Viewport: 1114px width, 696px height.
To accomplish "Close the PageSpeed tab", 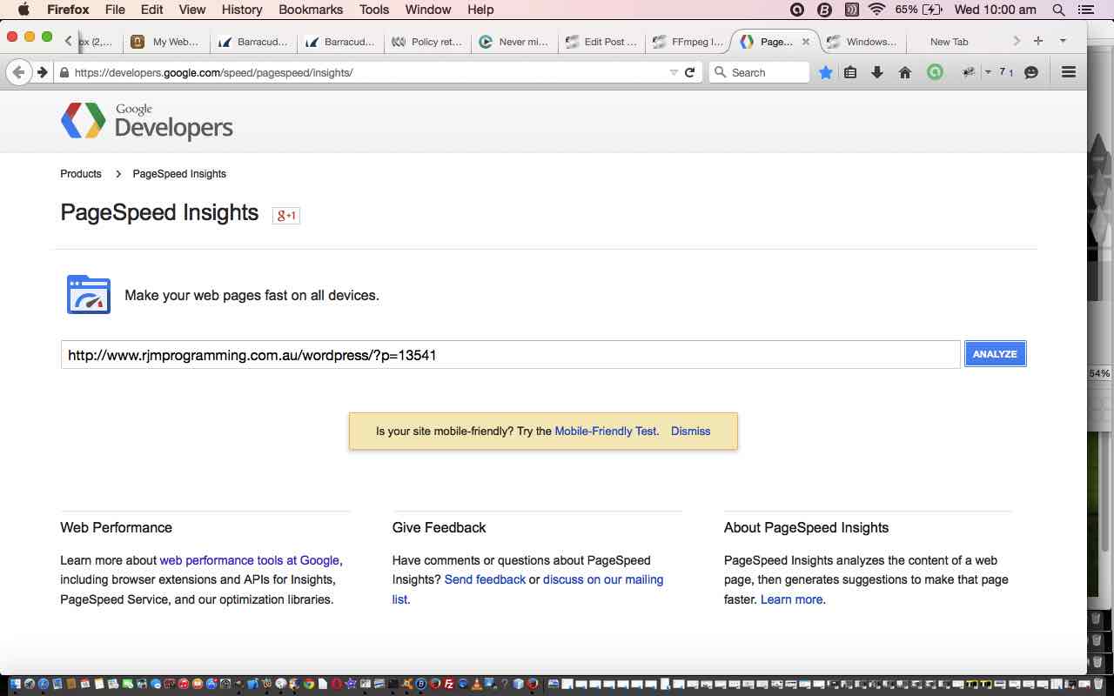I will [x=806, y=41].
